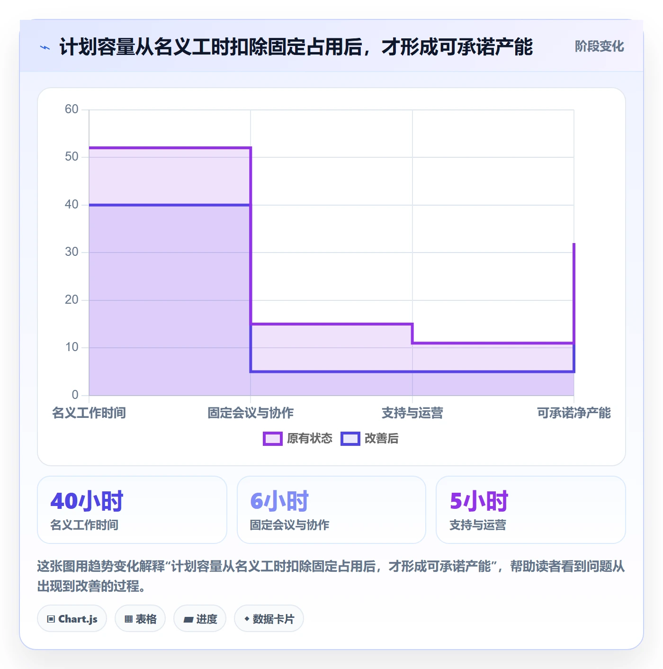Toggle the 原有状态 legend swatch

click(x=273, y=439)
